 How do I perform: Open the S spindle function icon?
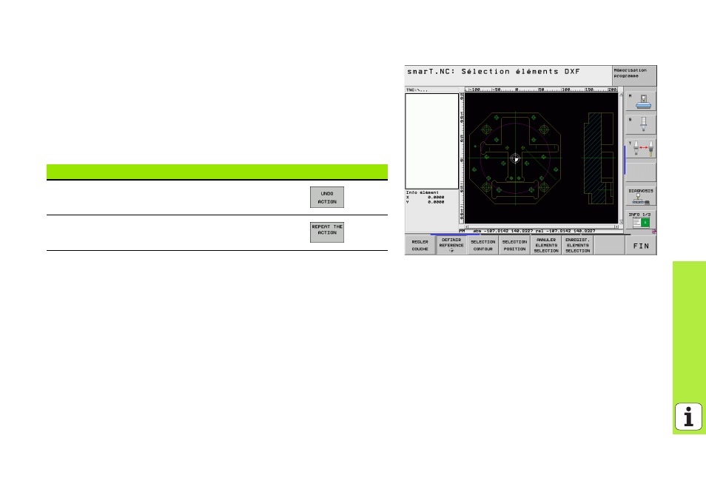pos(641,124)
